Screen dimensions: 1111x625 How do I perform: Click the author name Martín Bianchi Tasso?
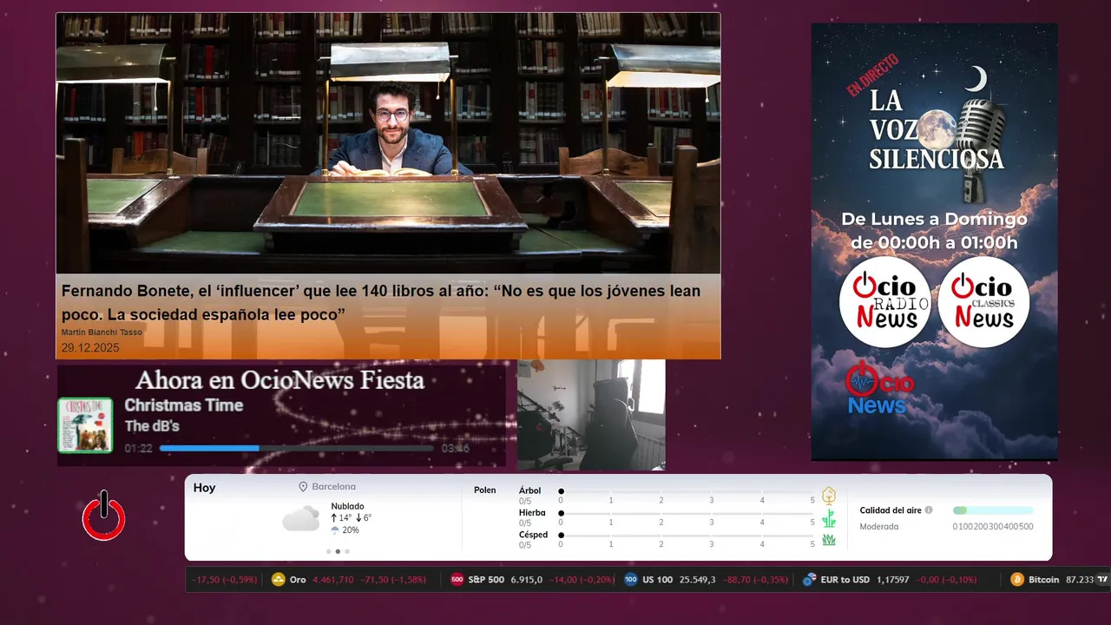(x=102, y=332)
